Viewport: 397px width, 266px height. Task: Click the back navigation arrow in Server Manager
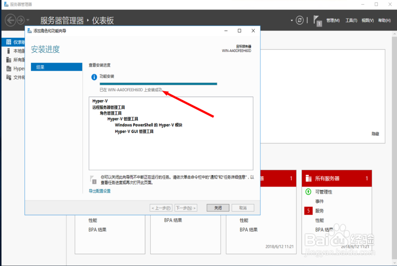(x=11, y=20)
